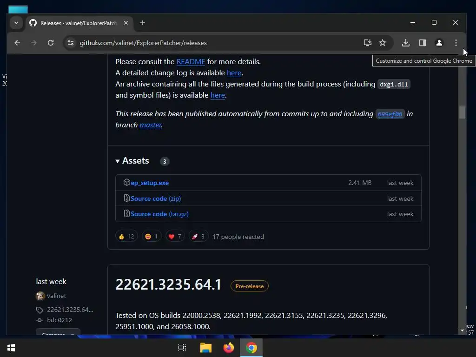Screen dimensions: 476x357
Task: Open the detailed change log 'here' link
Action: (x=234, y=73)
